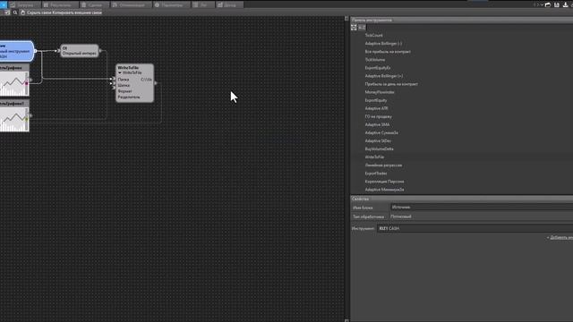Click the Скрыть связи button
573x322 pixels.
click(39, 13)
